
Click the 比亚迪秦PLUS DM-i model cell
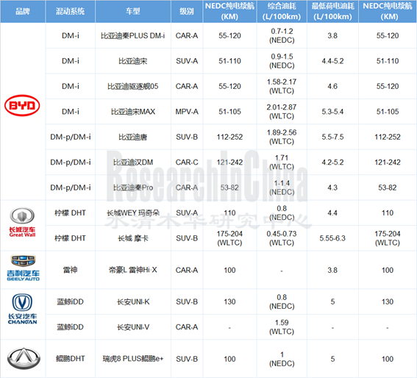tap(132, 35)
